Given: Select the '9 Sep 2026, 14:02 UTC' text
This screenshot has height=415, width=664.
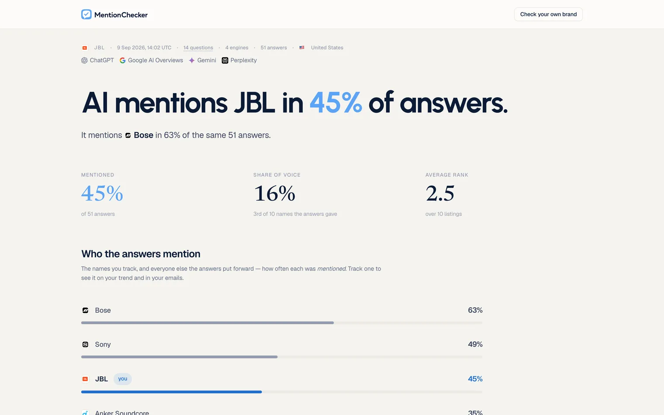Looking at the screenshot, I should [x=144, y=48].
